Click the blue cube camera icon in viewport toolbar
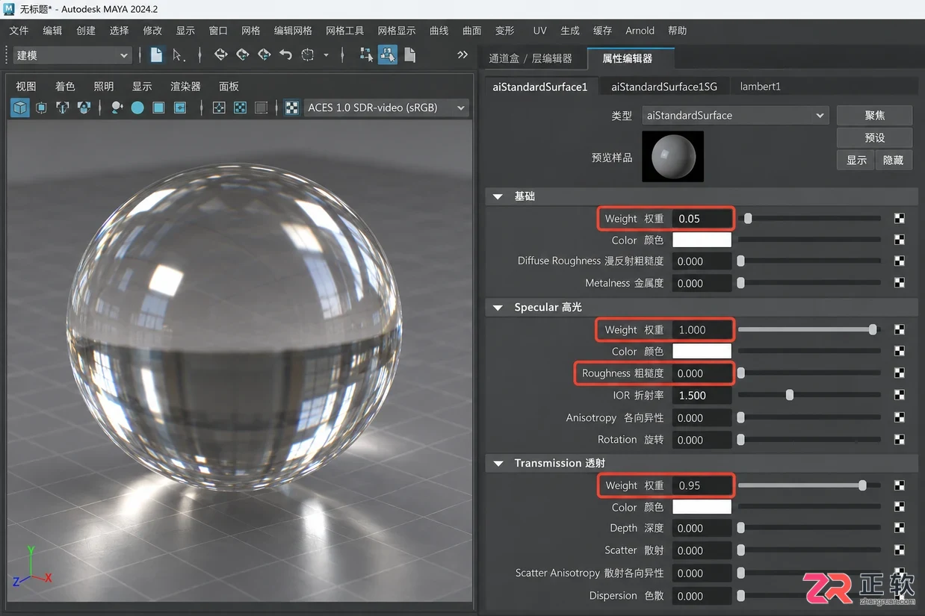This screenshot has height=616, width=925. pos(20,108)
